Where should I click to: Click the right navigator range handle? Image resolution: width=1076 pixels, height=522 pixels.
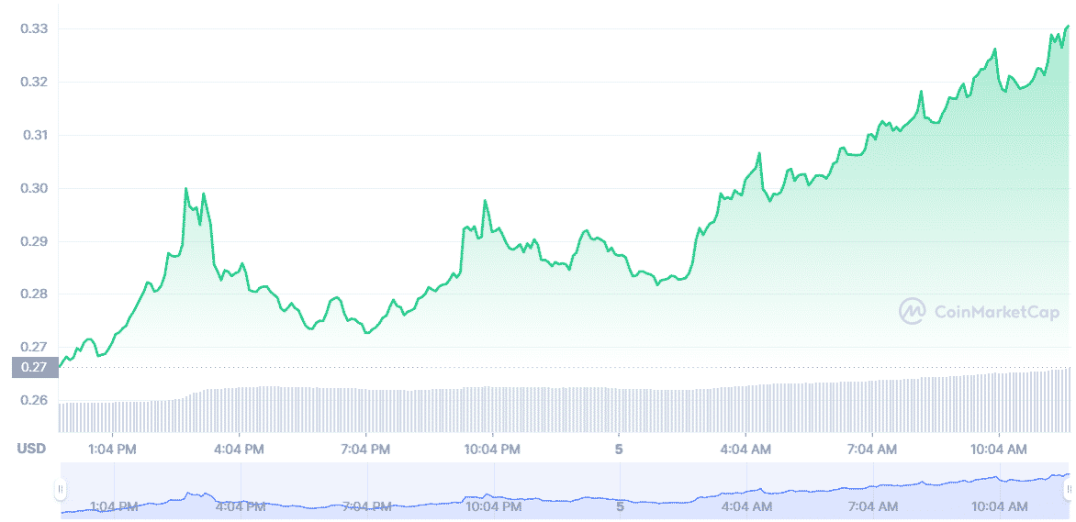pos(1069,490)
